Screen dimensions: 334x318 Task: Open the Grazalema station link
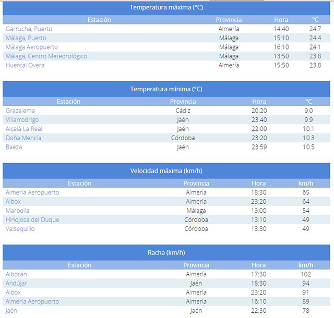point(20,111)
